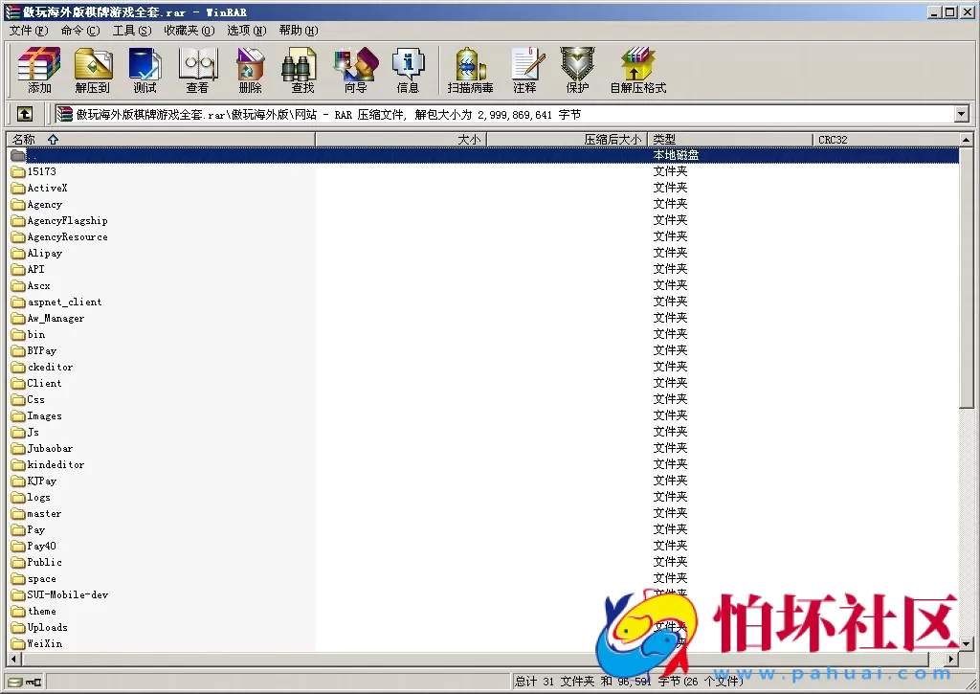Select the AgencyFlagship folder
The image size is (980, 694).
[x=67, y=221]
